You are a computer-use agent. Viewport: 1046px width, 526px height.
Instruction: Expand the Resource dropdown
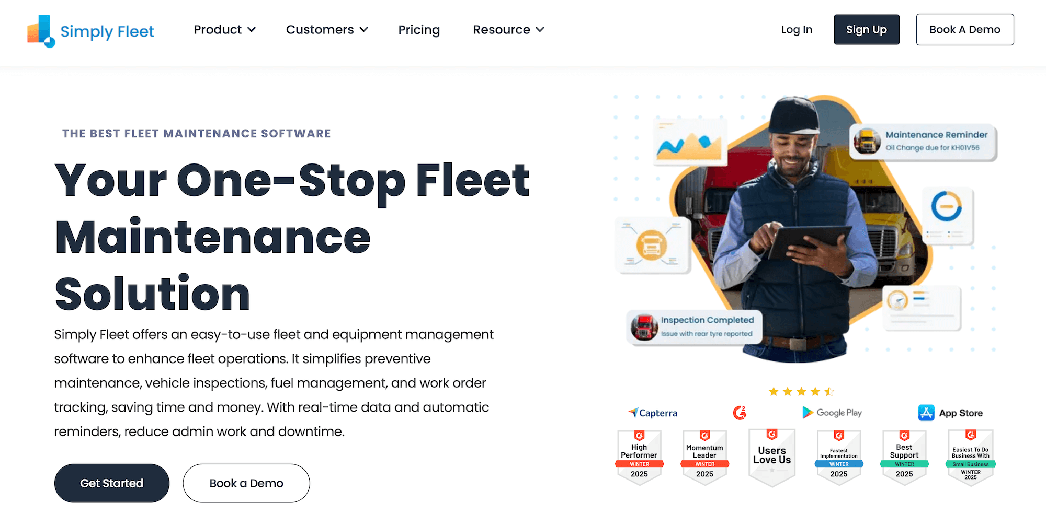(508, 30)
